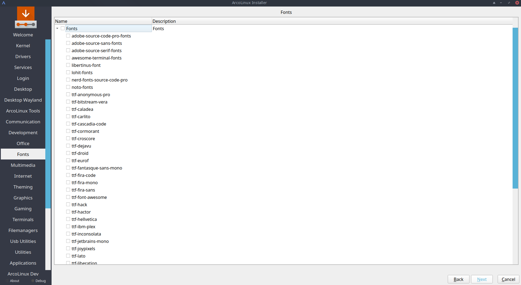Enable the ttf-jetbrains-mono checkbox
This screenshot has width=521, height=285.
click(x=68, y=241)
